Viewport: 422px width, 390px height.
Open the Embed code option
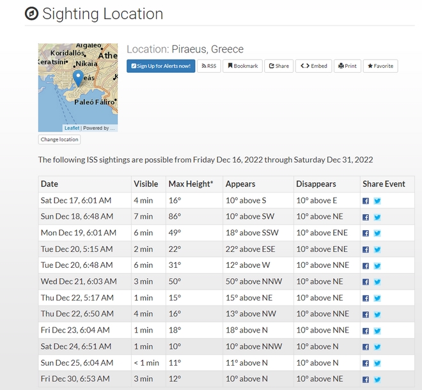point(313,66)
